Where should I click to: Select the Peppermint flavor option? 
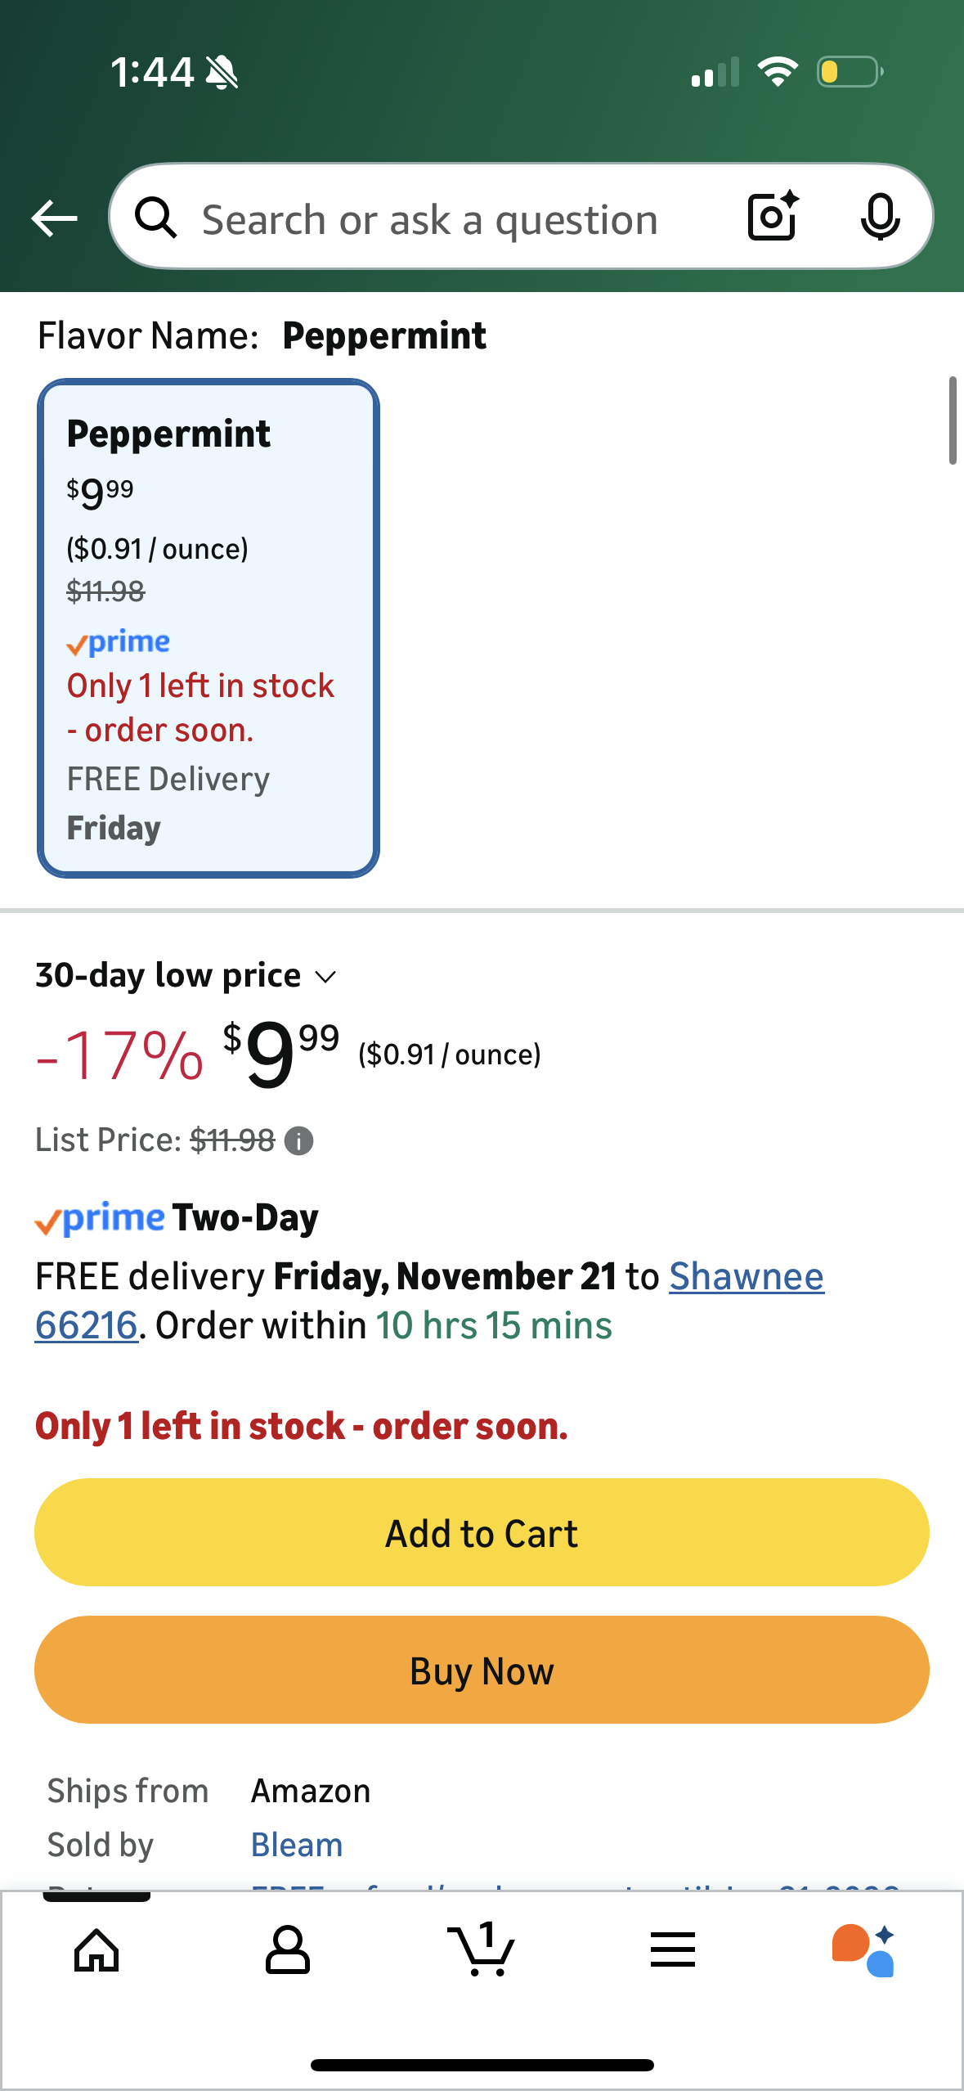pos(208,628)
